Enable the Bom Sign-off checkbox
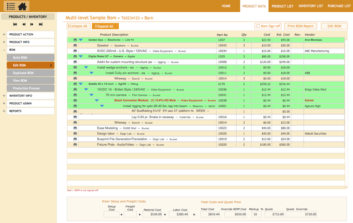This screenshot has height=223, width=353. click(x=258, y=26)
